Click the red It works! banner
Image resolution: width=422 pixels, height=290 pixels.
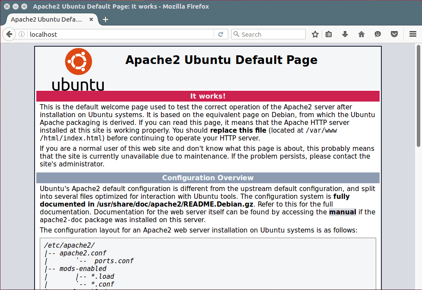tap(208, 96)
